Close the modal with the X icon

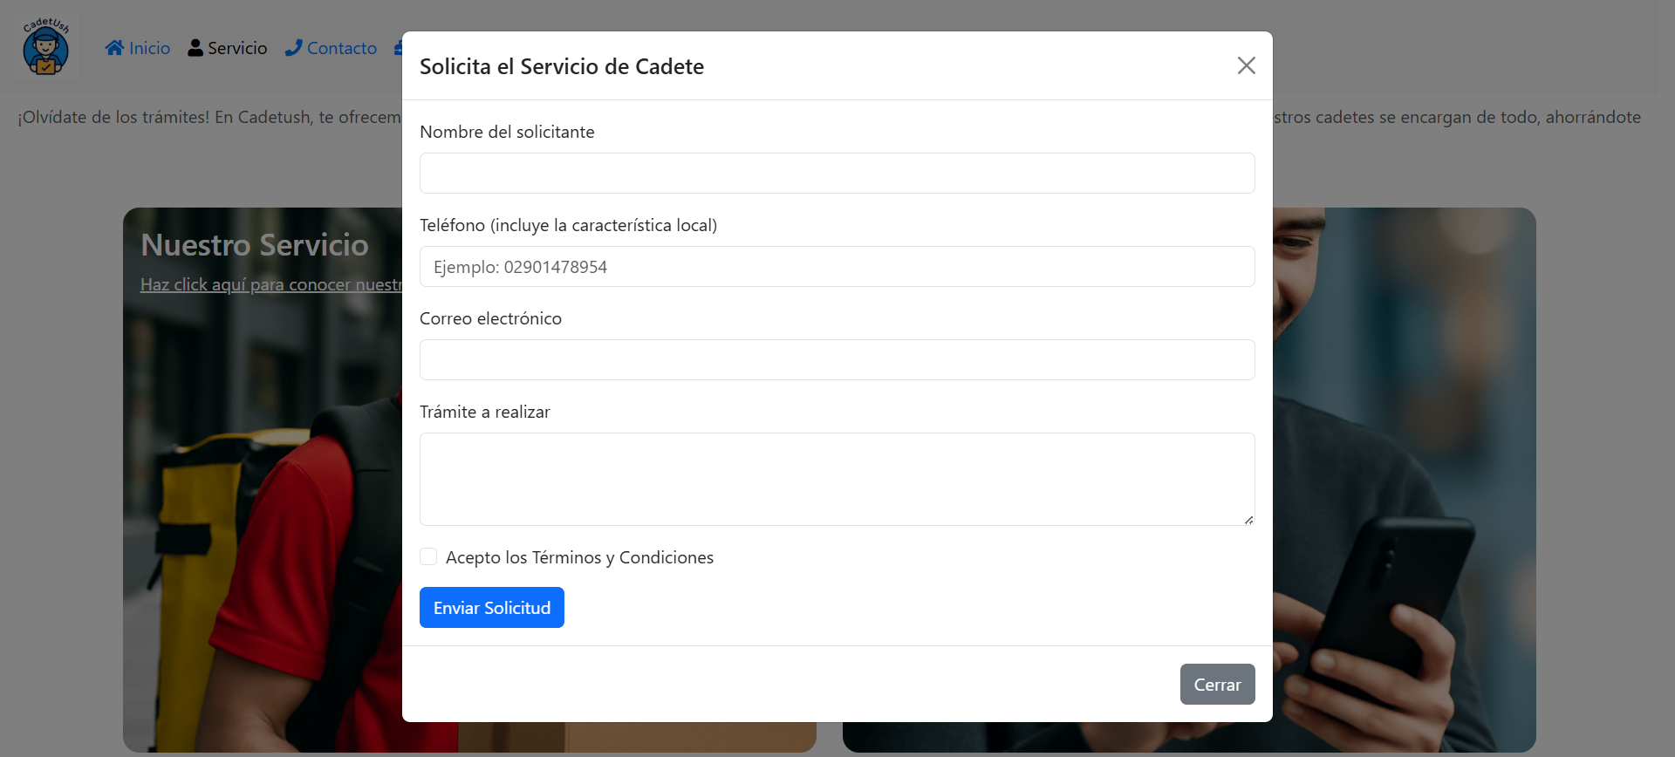point(1246,65)
